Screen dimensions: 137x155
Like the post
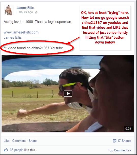click(x=7, y=141)
